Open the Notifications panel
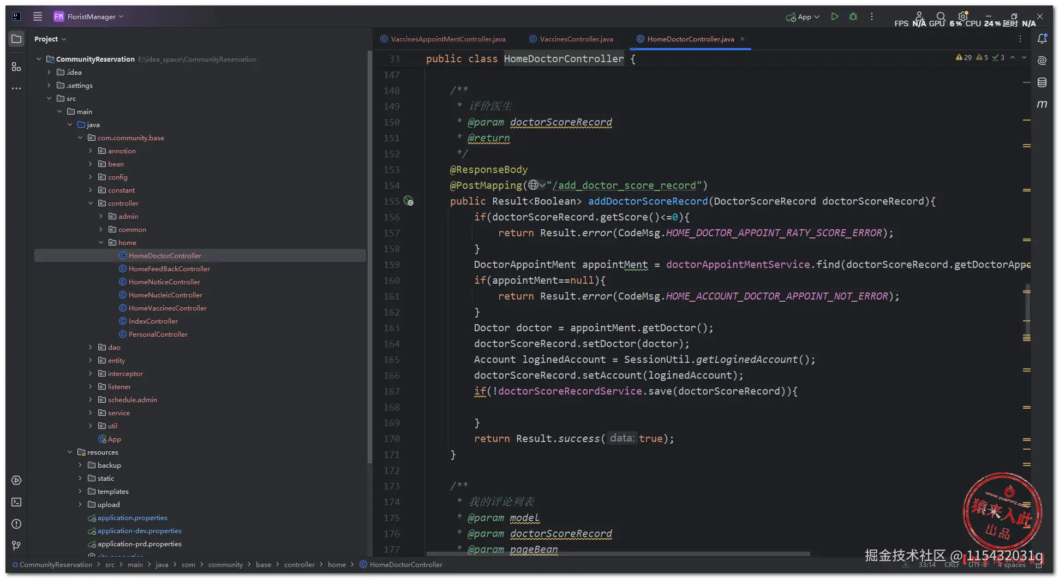 pyautogui.click(x=1042, y=39)
